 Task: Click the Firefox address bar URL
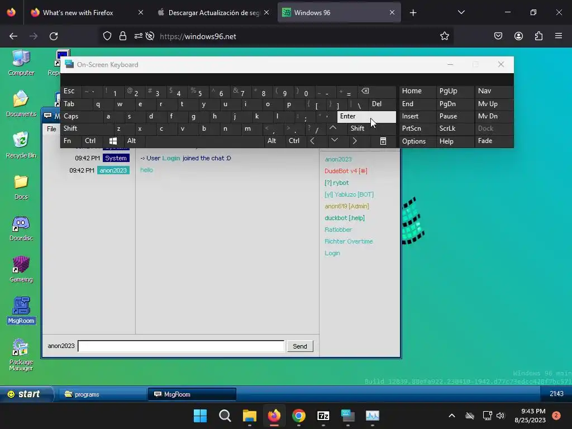[x=198, y=36]
